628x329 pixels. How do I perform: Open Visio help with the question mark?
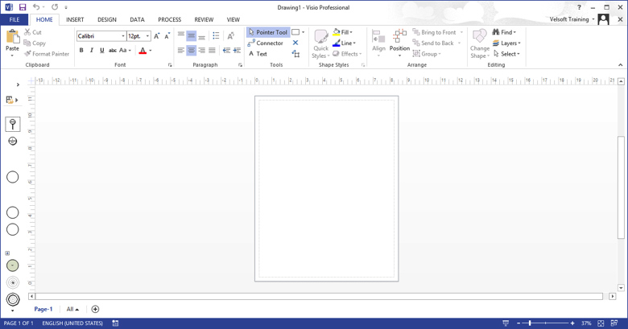coord(579,7)
